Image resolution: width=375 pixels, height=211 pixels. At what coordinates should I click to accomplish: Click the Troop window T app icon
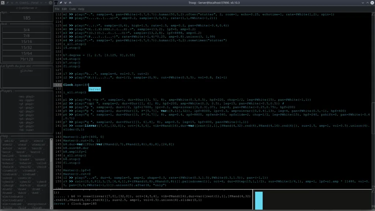(x=56, y=3)
